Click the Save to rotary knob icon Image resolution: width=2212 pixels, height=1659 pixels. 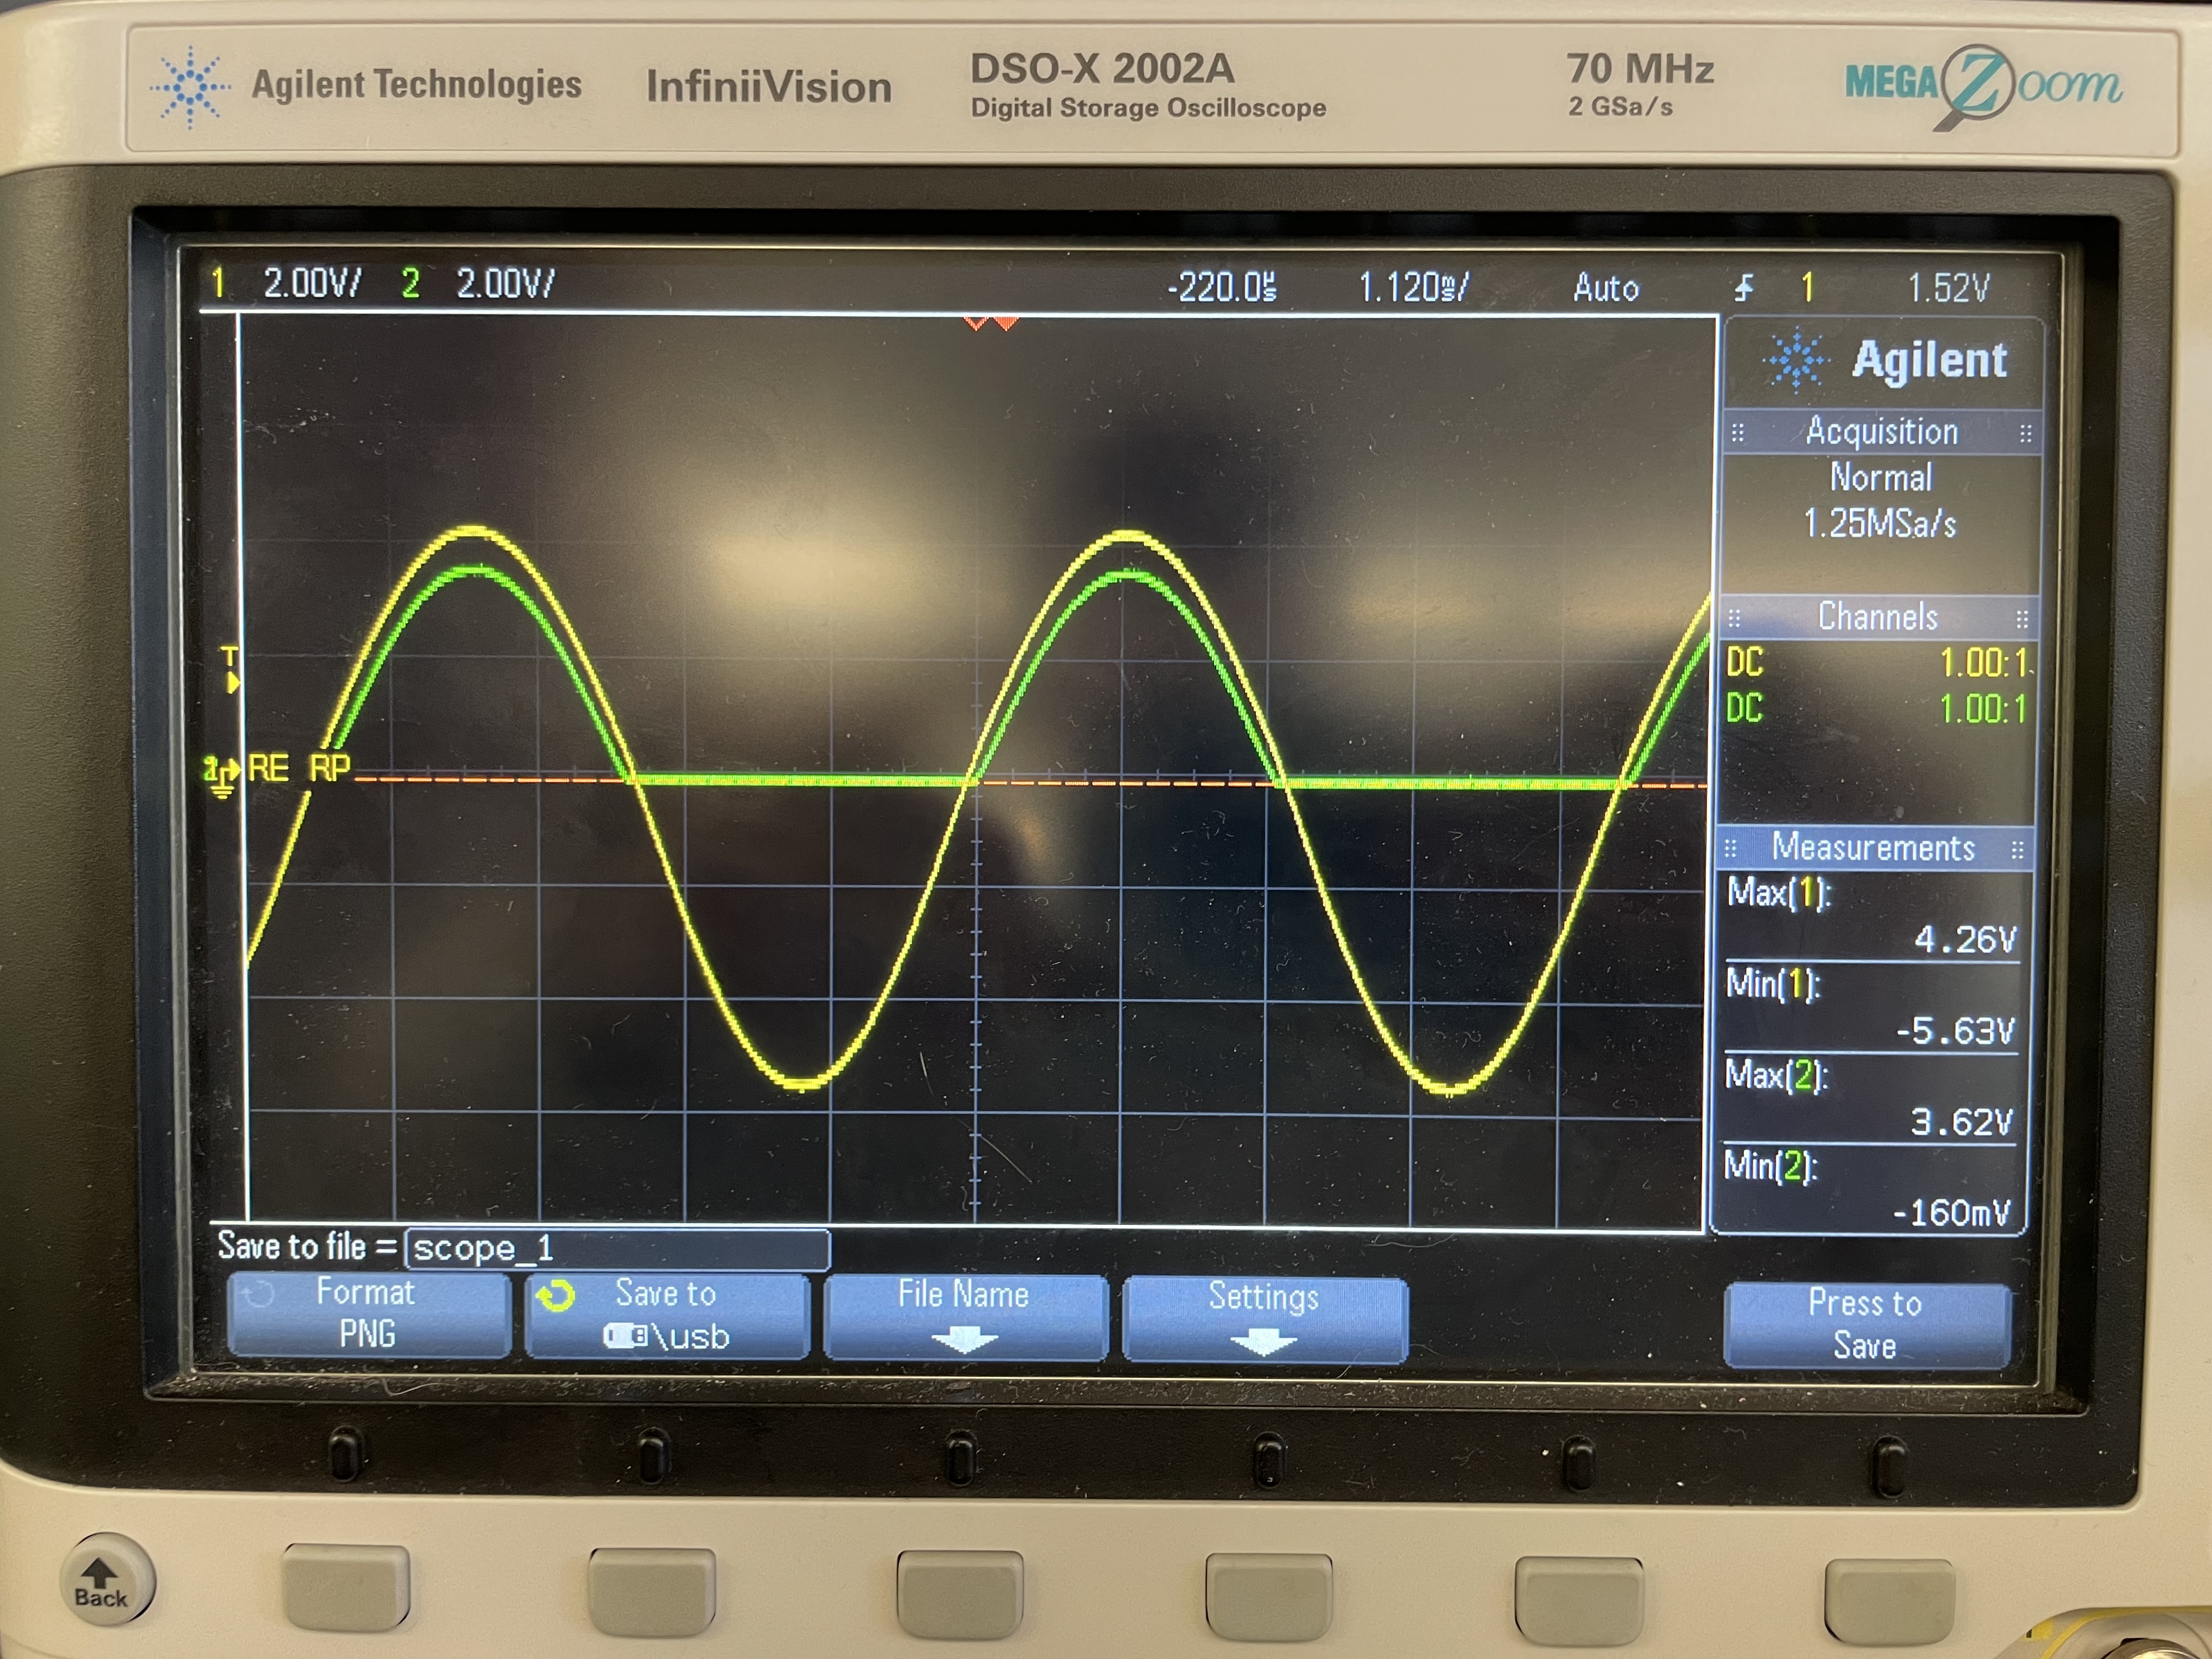[x=555, y=1296]
